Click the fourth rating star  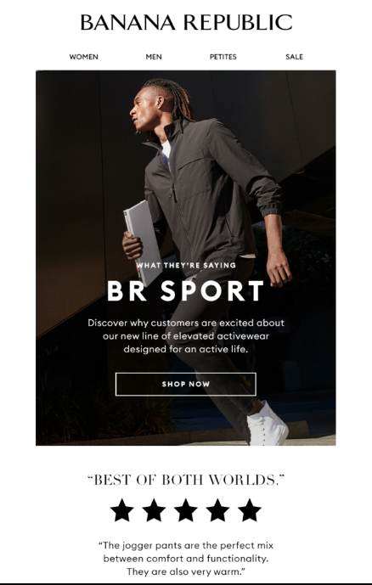(x=217, y=510)
